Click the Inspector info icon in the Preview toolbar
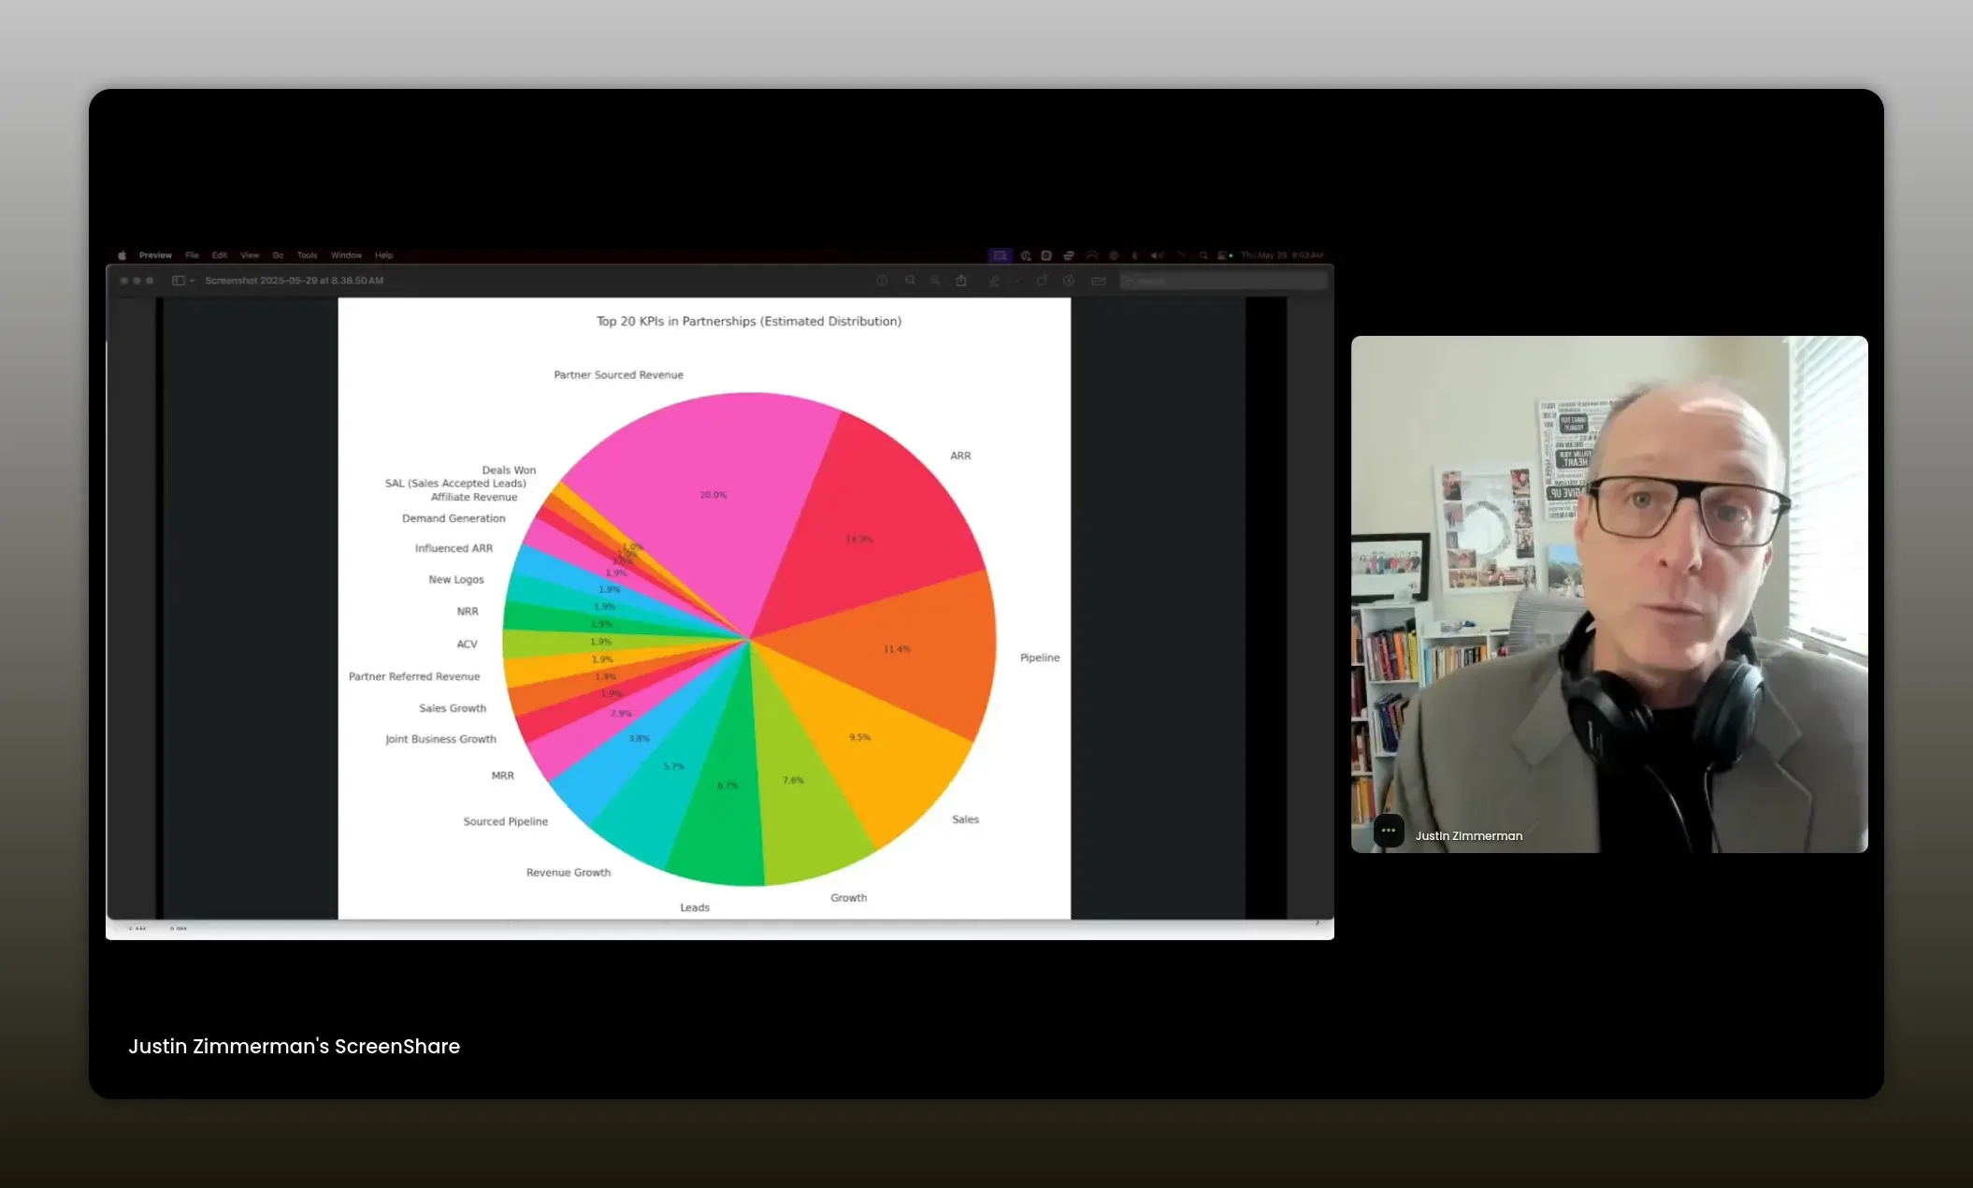This screenshot has width=1973, height=1188. coord(882,281)
